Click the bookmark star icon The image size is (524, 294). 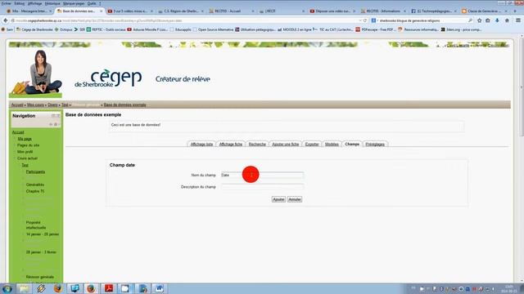480,20
